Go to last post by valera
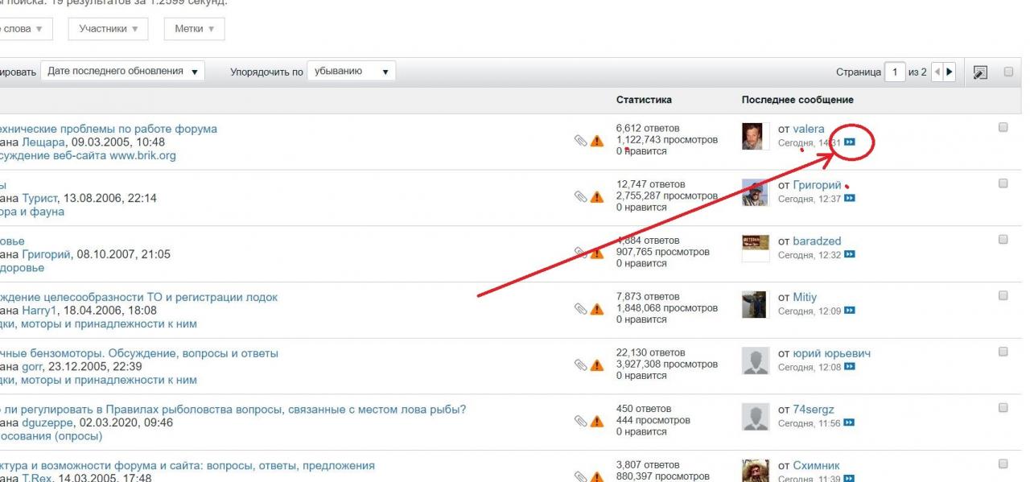The image size is (1030, 482). click(x=849, y=143)
